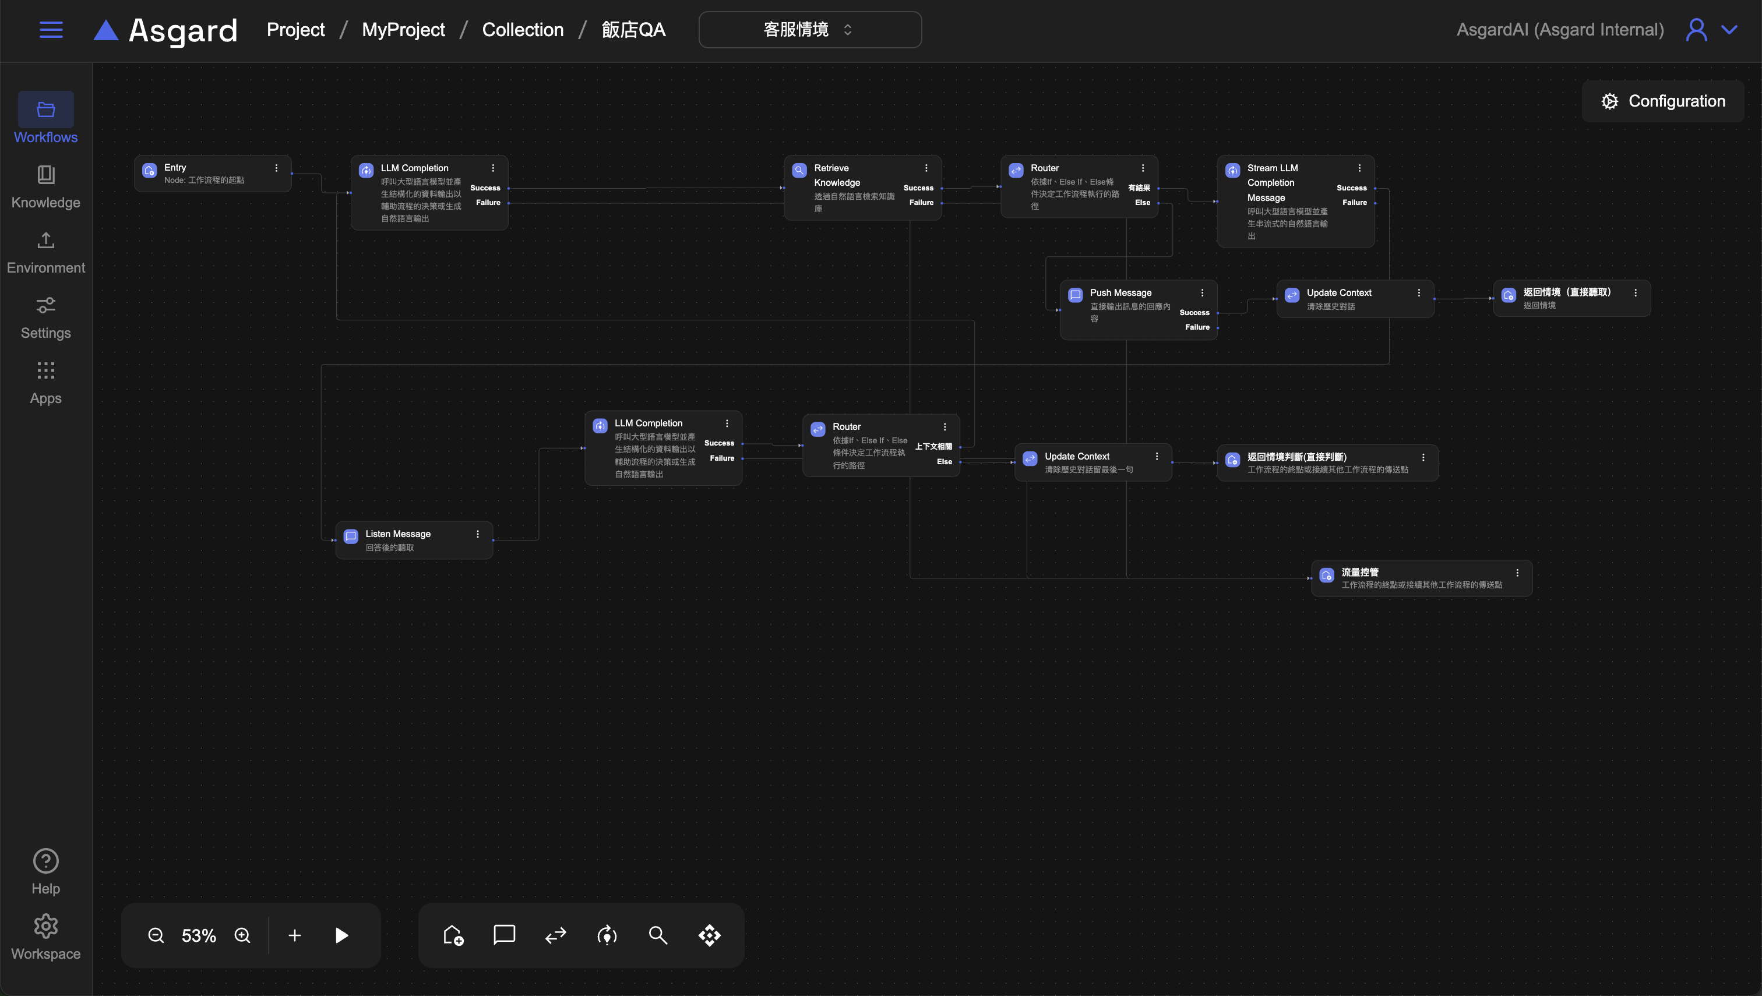This screenshot has width=1762, height=996.
Task: Select the entry node tool icon
Action: 453,935
